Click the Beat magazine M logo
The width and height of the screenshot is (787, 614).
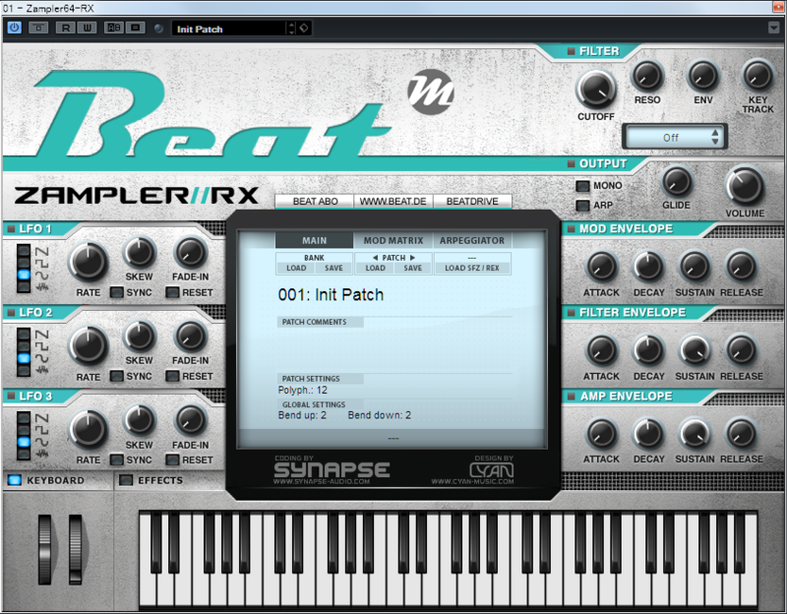431,92
